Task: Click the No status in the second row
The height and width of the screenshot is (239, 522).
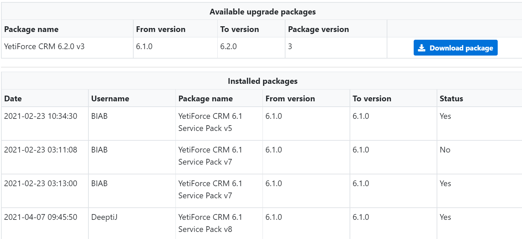Action: click(444, 149)
